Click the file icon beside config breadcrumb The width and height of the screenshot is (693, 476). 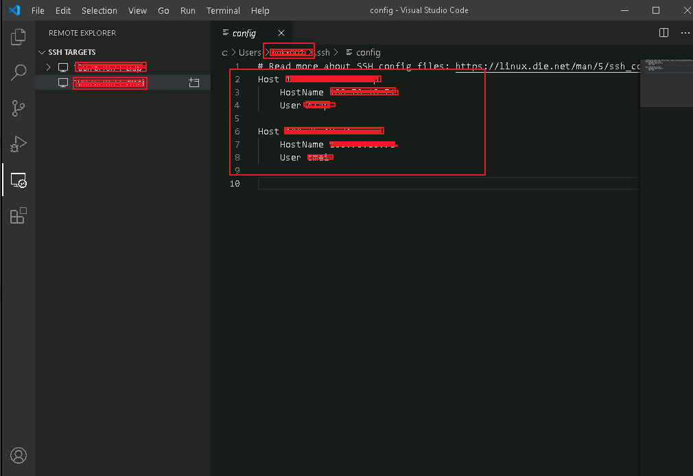point(349,53)
